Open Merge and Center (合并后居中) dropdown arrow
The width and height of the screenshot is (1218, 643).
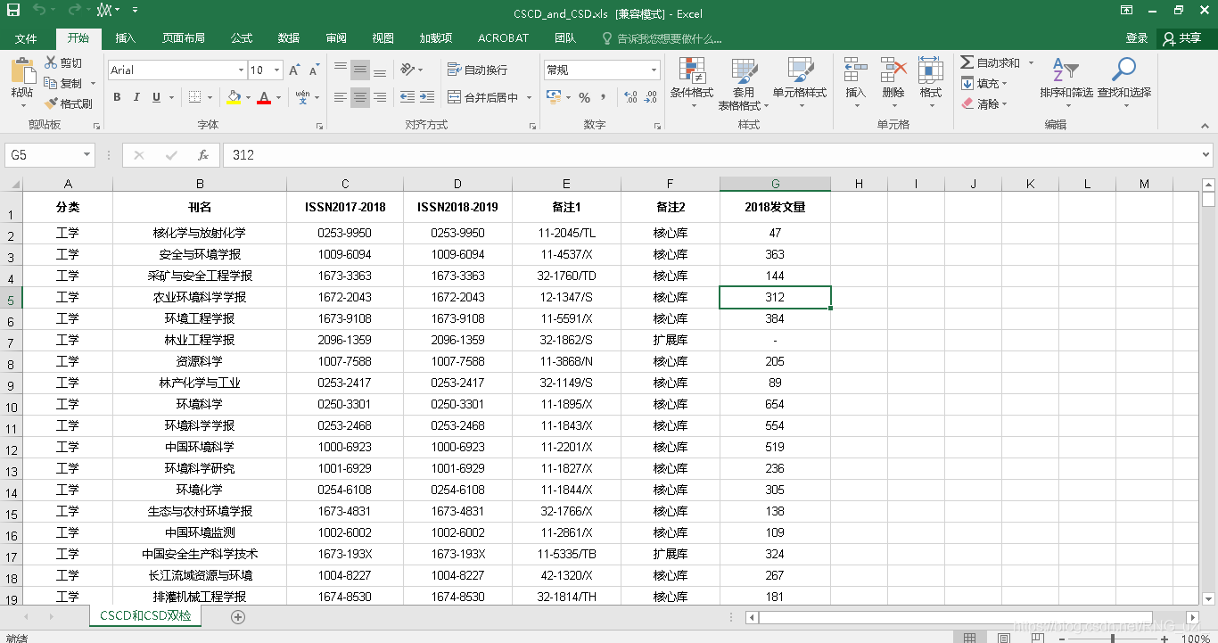tap(529, 97)
